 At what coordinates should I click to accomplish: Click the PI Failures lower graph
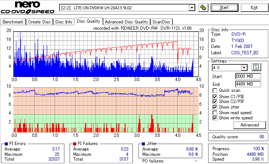(x=106, y=110)
